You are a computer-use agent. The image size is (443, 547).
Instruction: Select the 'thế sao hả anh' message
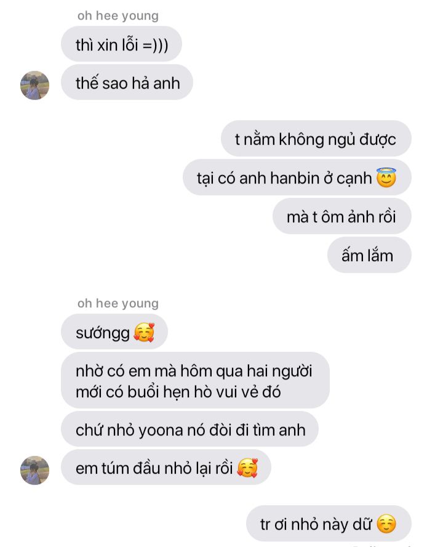[127, 83]
